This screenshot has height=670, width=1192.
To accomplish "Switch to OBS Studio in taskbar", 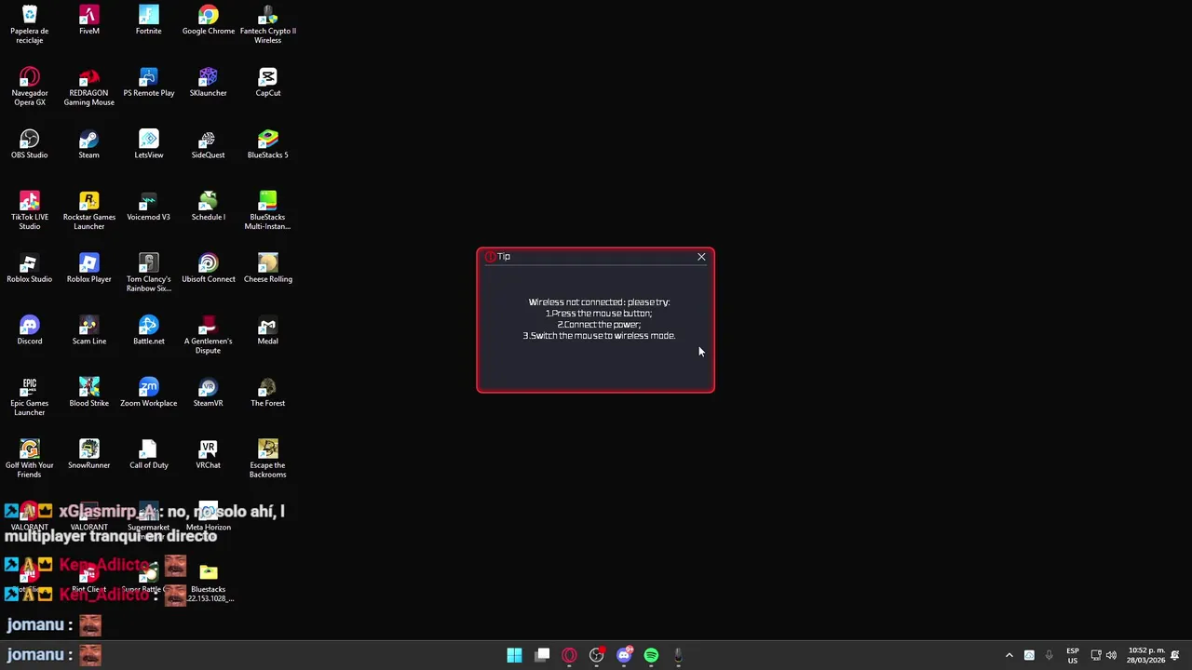I will click(x=596, y=655).
